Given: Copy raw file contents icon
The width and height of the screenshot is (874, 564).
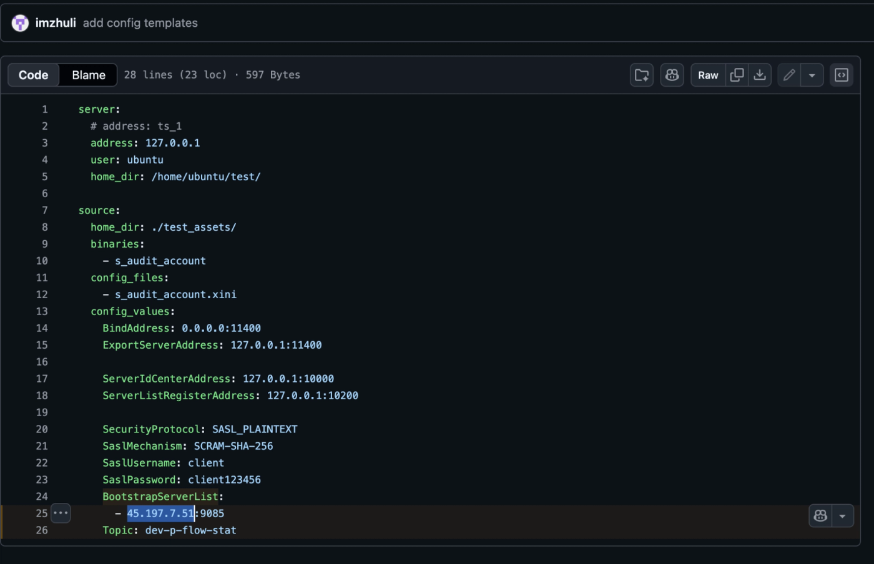Looking at the screenshot, I should pos(737,75).
